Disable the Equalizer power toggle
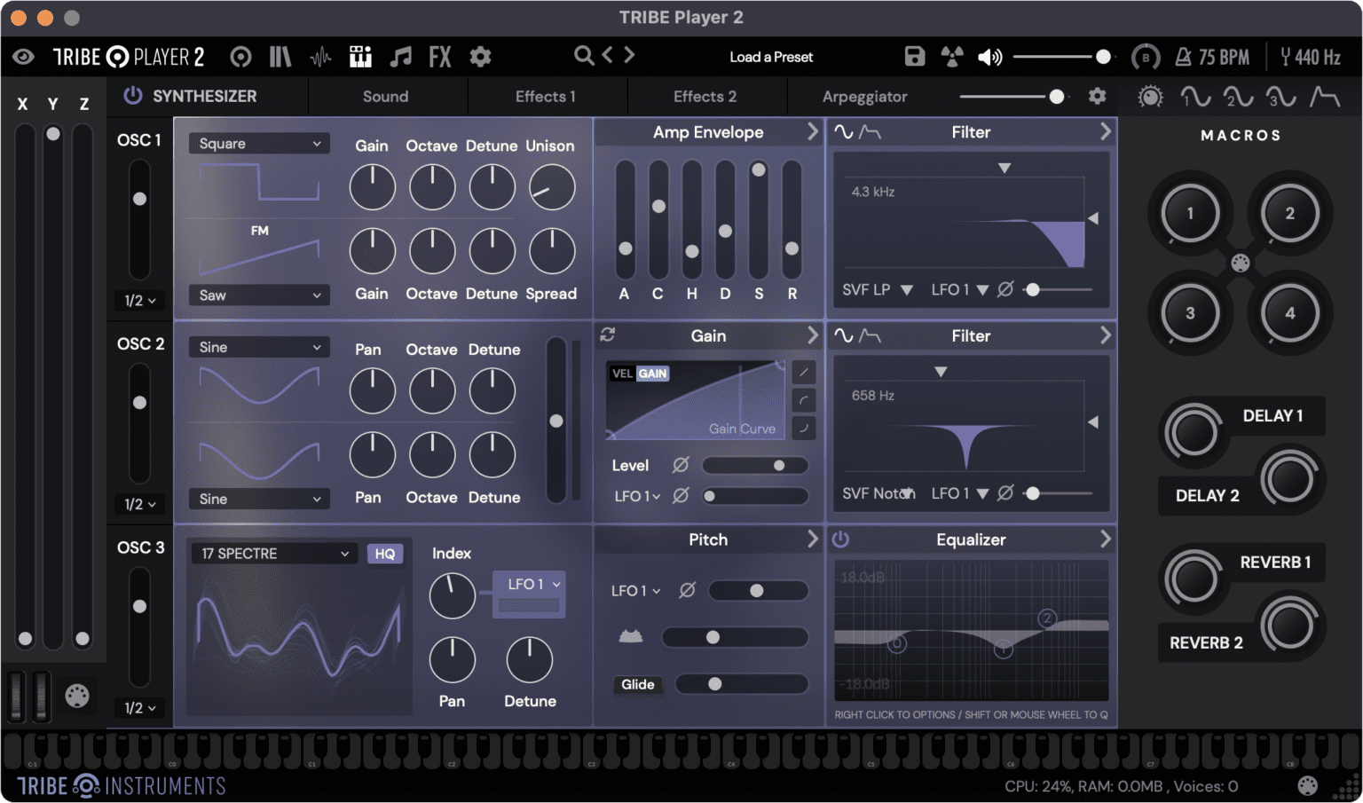This screenshot has height=803, width=1363. 840,539
